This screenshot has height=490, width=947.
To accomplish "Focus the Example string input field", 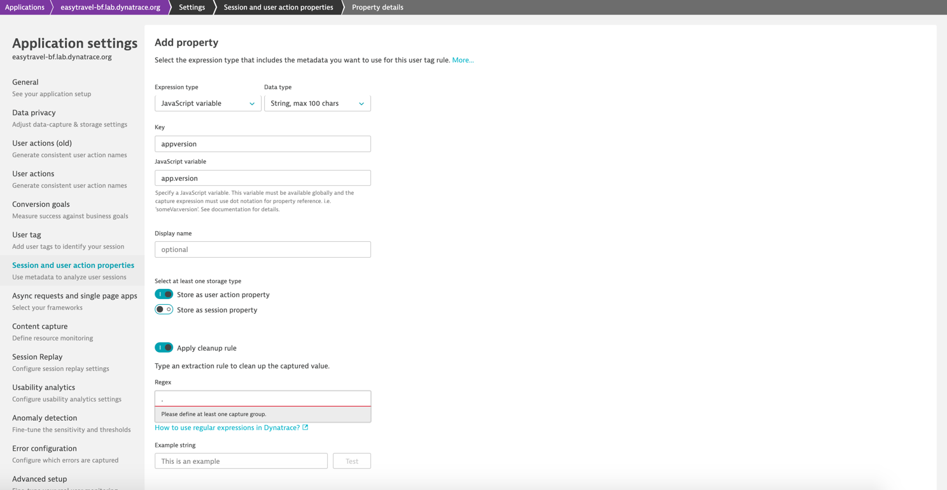I will [241, 461].
